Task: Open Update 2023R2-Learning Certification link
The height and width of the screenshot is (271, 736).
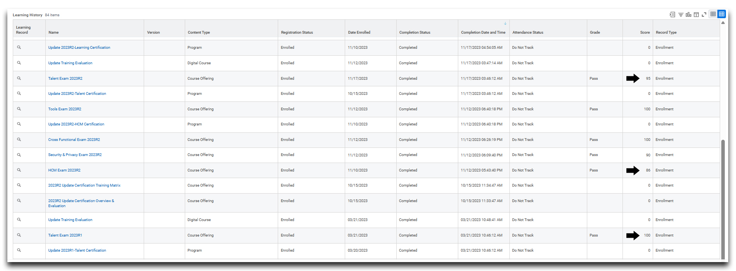Action: coord(79,48)
